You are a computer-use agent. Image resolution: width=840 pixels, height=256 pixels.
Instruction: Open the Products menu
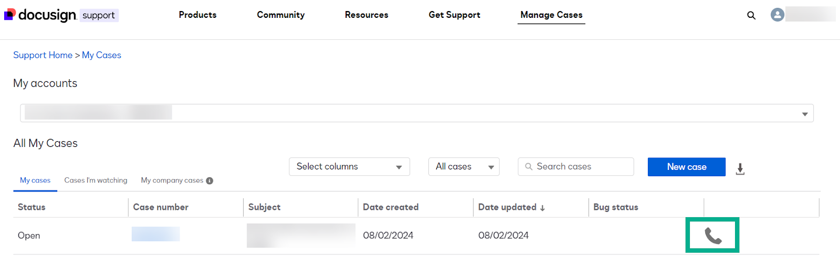click(x=197, y=15)
